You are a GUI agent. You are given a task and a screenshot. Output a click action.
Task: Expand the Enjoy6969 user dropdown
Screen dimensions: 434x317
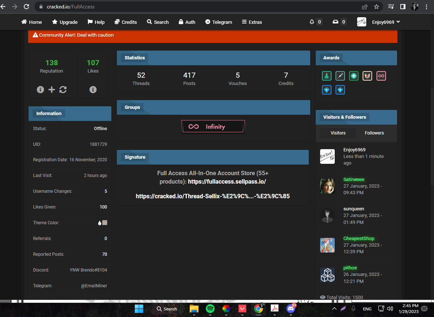(386, 22)
